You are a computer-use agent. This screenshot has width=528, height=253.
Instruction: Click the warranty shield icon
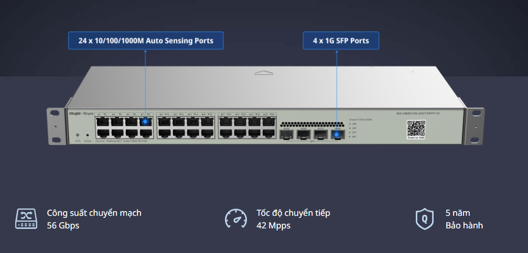pyautogui.click(x=425, y=218)
